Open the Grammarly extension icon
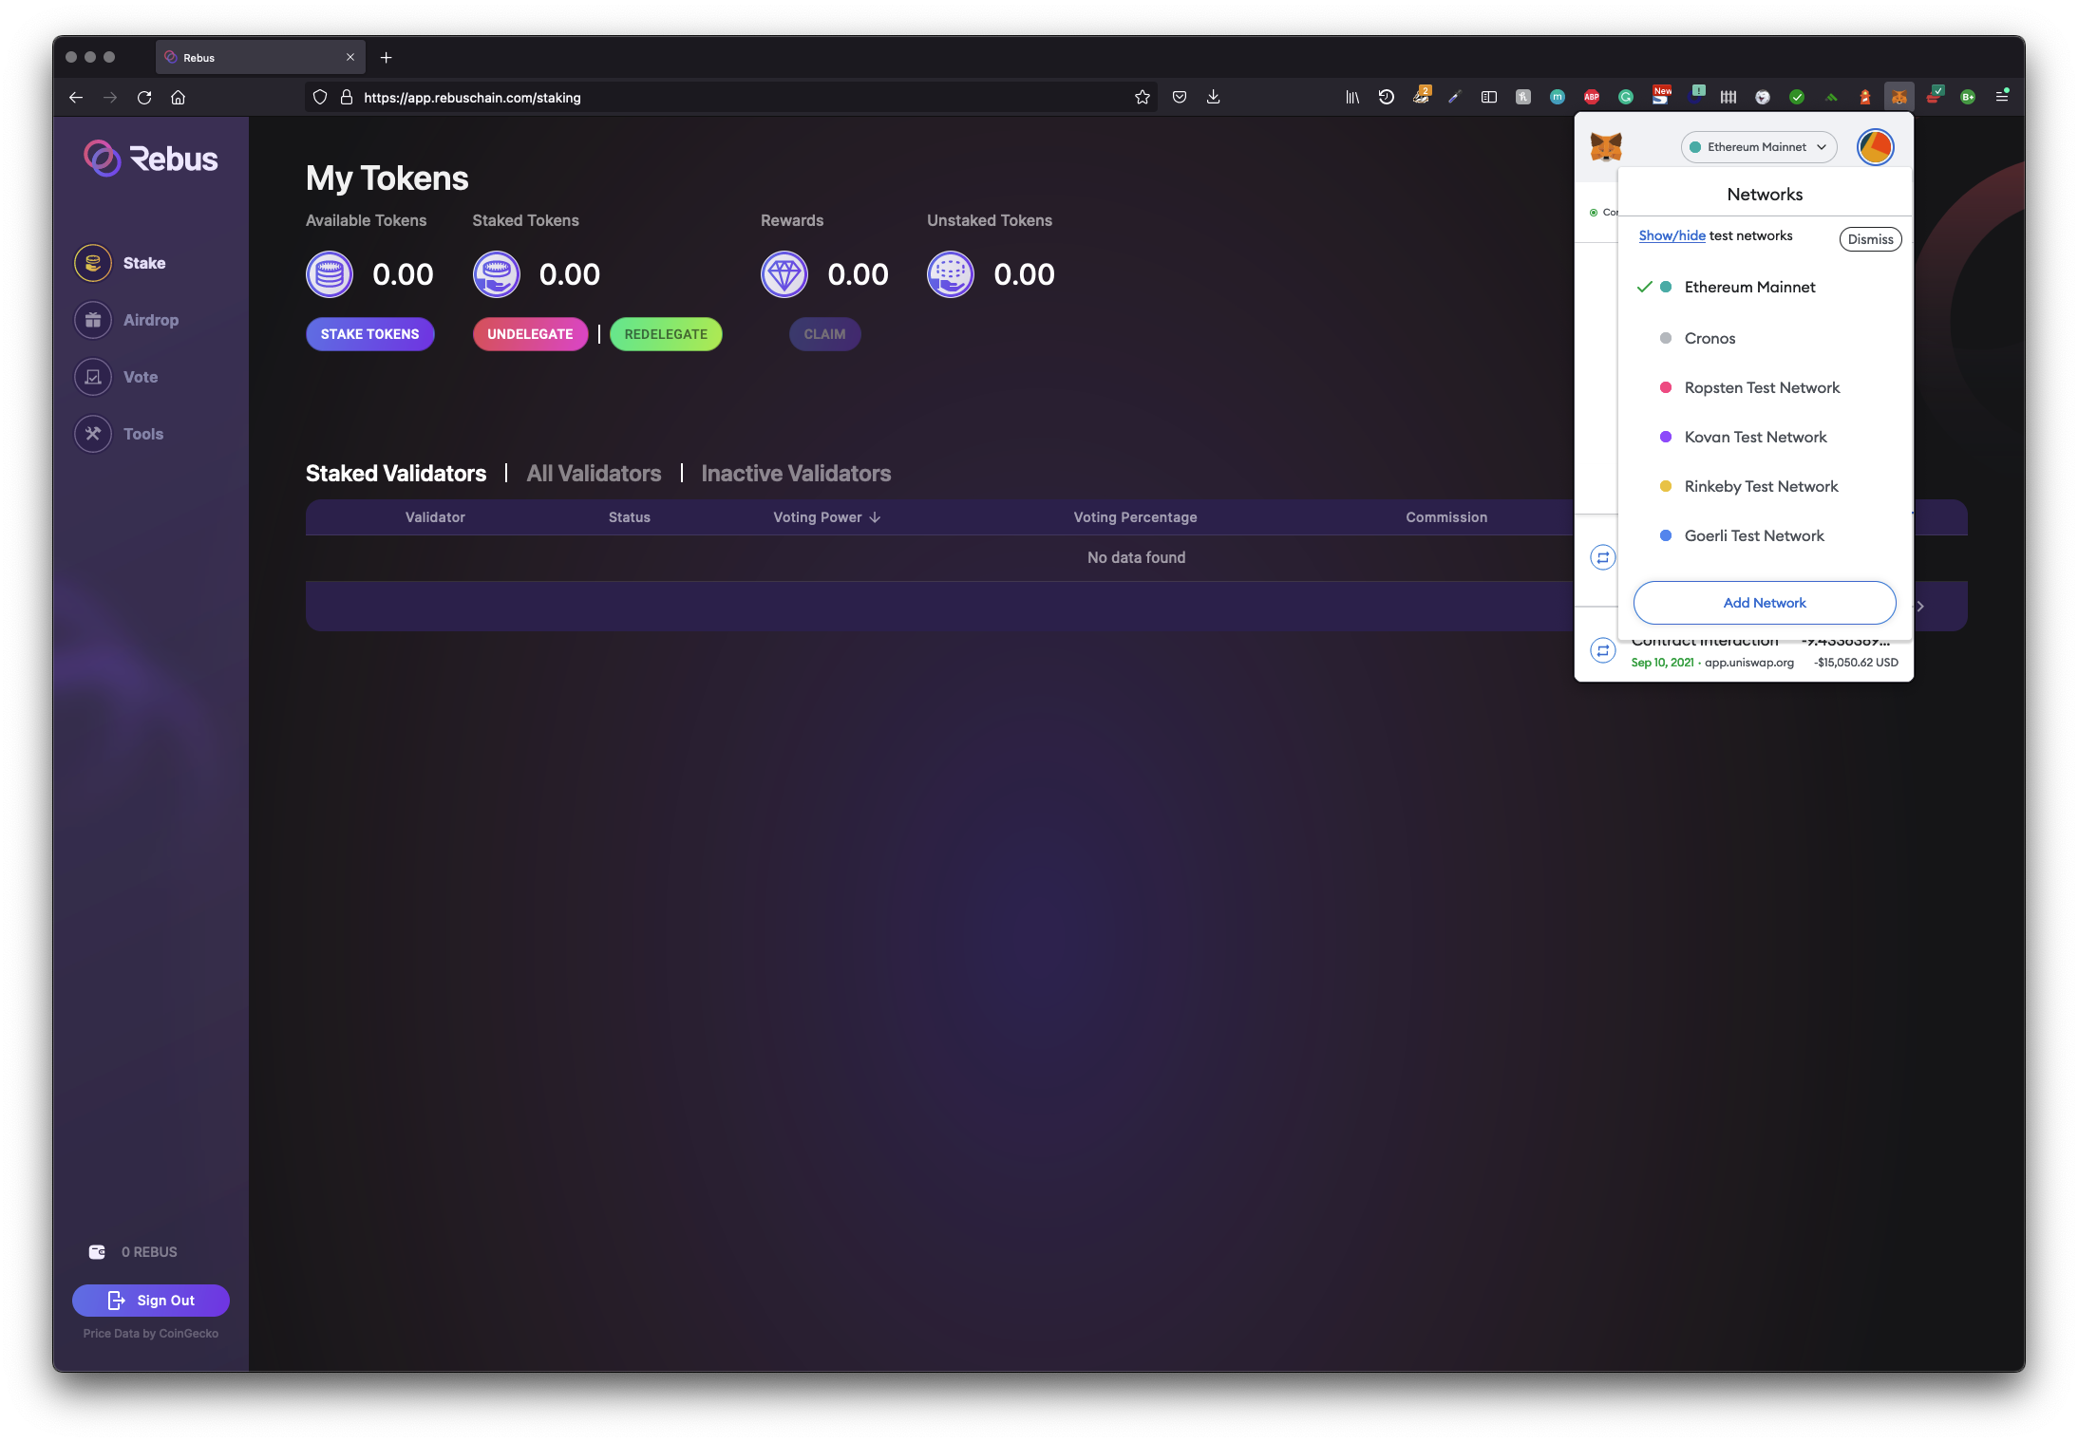 coord(1626,97)
